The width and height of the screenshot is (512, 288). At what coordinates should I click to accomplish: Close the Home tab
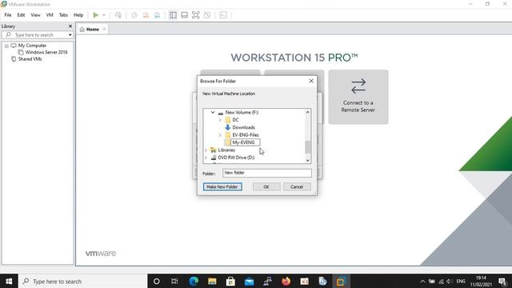[104, 29]
